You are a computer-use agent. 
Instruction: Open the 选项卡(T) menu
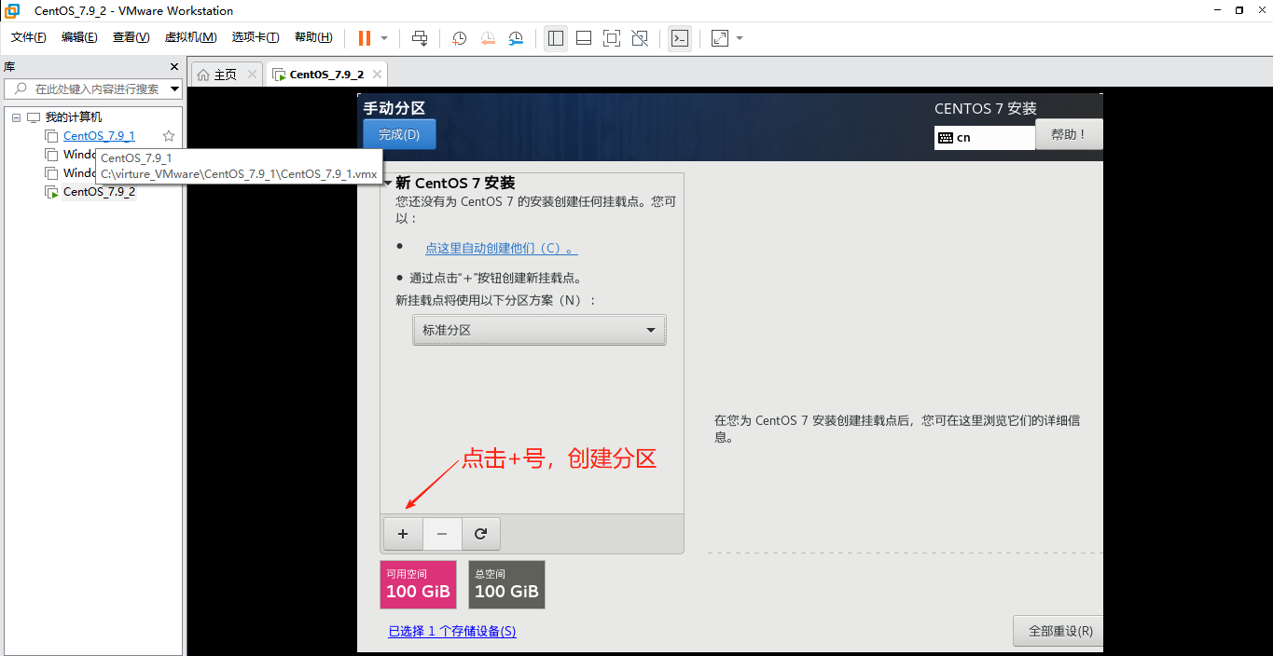(x=256, y=37)
